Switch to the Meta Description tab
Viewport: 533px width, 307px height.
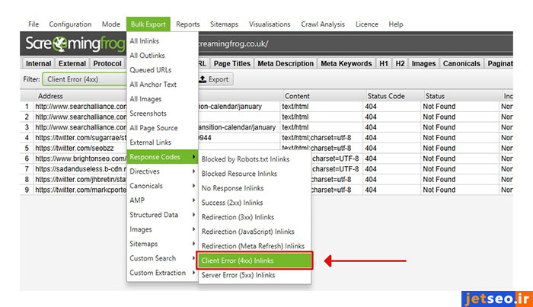[x=286, y=63]
